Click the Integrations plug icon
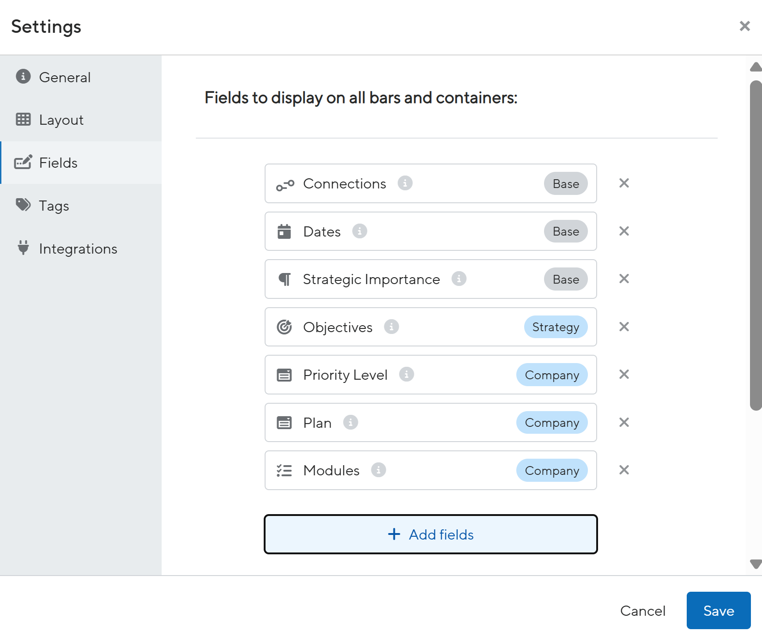762x637 pixels. click(x=23, y=249)
